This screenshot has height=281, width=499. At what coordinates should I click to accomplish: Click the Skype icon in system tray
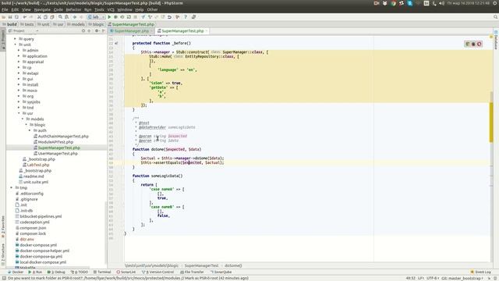click(410, 3)
